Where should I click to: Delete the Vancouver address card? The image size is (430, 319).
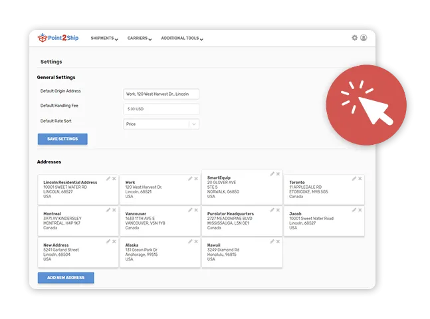196,210
